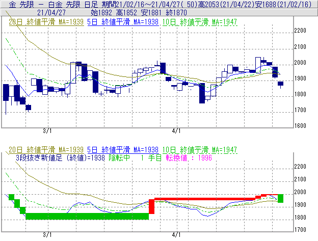Click the 1700 price label on lower chart
Image resolution: width=318 pixels, height=241 pixels.
pos(300,230)
